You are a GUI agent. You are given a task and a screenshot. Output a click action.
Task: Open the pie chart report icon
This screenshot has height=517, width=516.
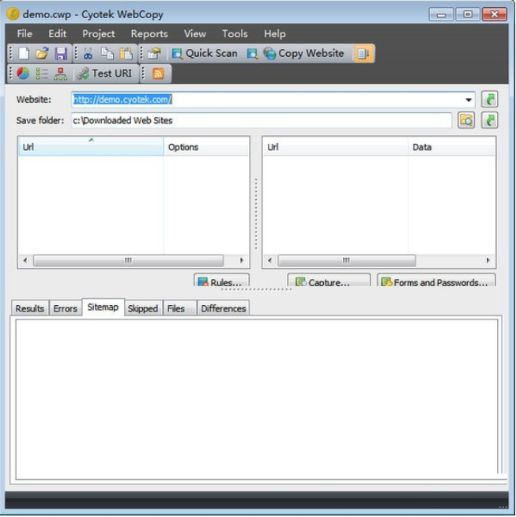(x=23, y=74)
